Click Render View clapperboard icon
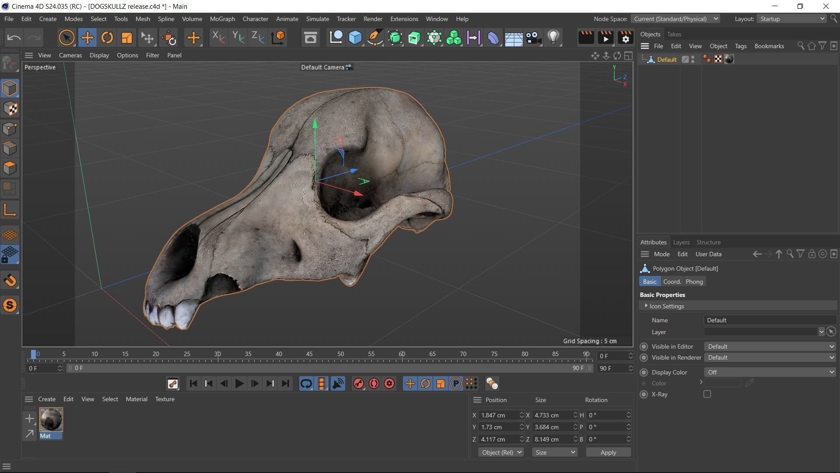The height and width of the screenshot is (473, 840). pyautogui.click(x=586, y=38)
